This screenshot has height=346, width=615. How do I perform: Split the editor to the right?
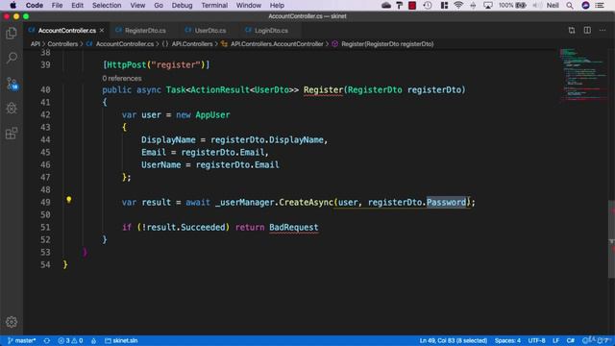pos(587,30)
